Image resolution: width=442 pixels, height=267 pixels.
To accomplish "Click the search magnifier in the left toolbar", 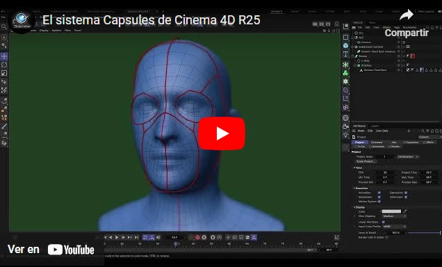I will [x=4, y=26].
